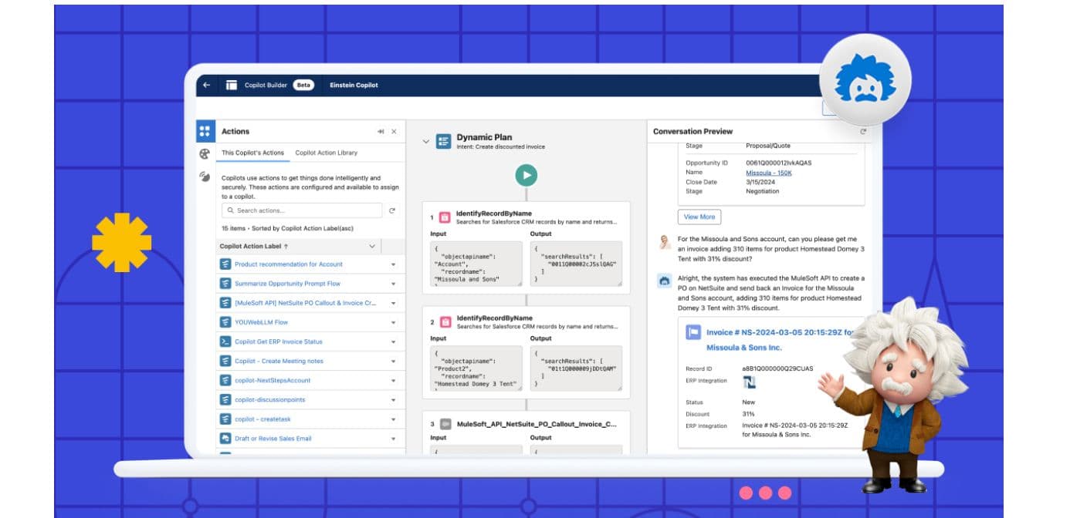Open row menu for Copilot - Create Meeting notes
Viewport: 1087px width, 518px height.
tap(393, 362)
